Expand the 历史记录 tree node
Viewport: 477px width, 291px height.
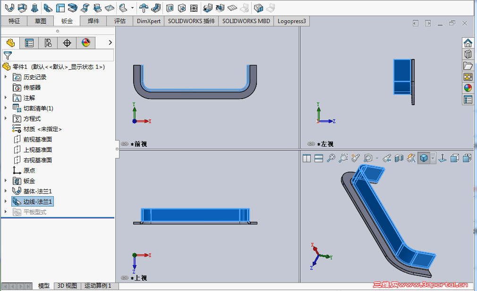6,77
